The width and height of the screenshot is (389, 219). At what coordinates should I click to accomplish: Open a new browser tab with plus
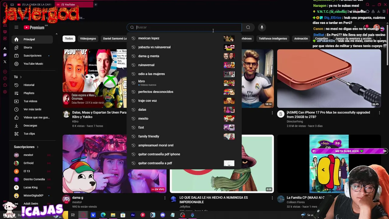95,5
